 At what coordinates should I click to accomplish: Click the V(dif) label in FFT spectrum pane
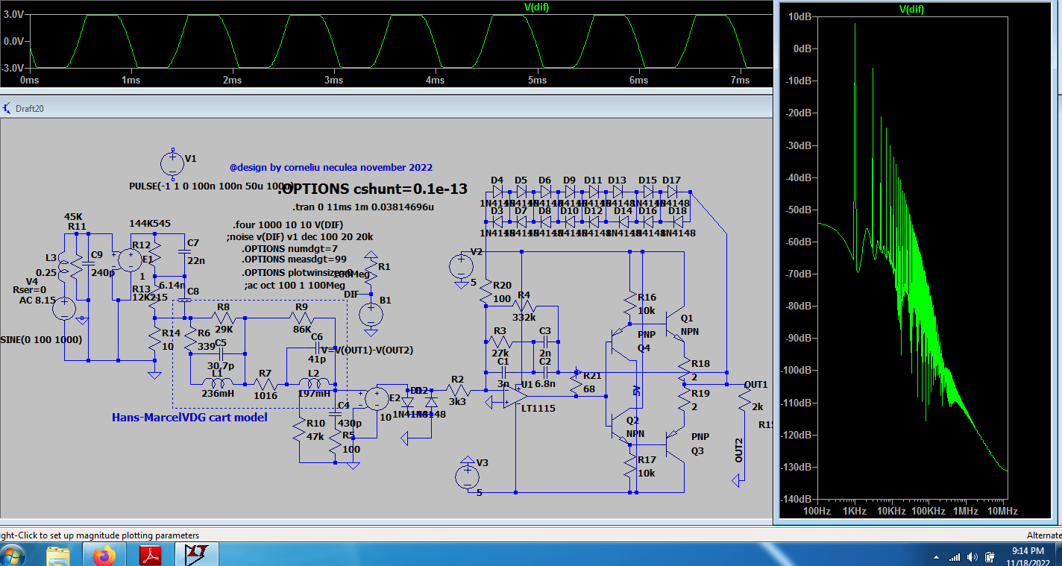click(911, 10)
